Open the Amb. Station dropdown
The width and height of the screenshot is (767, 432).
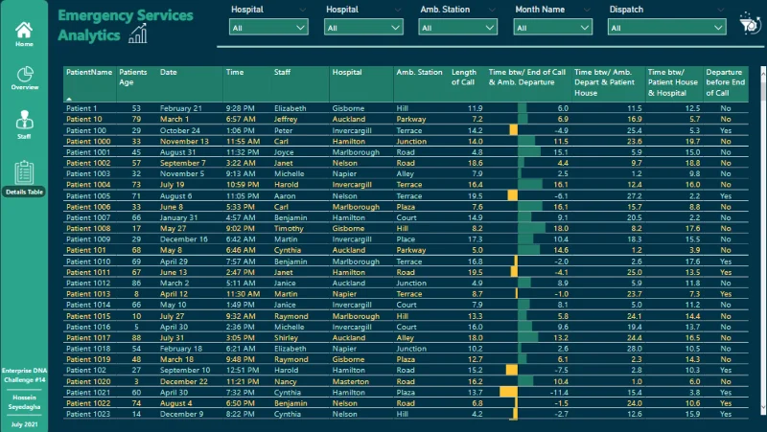tap(458, 28)
